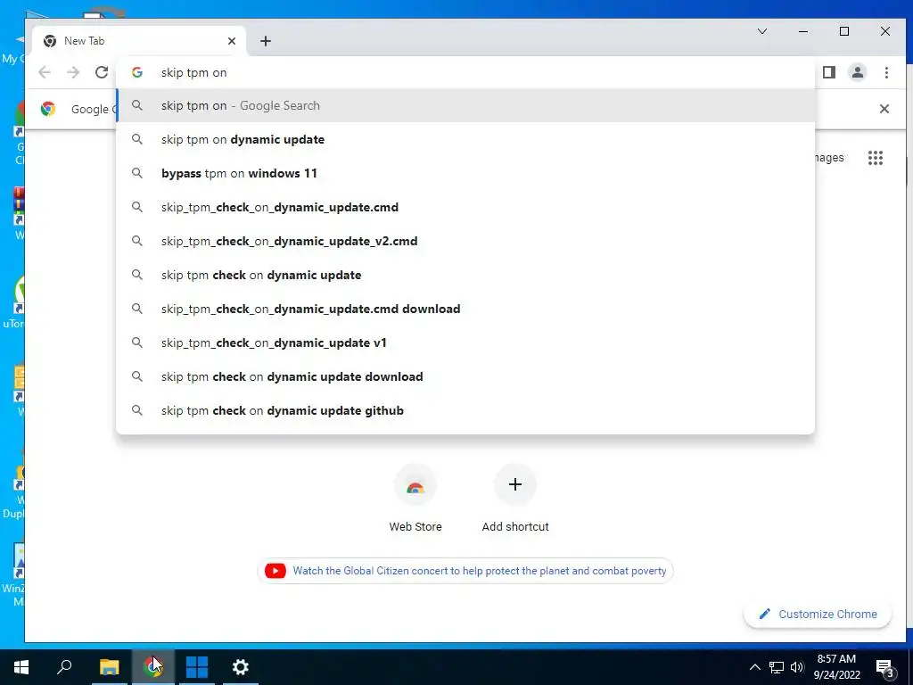Reload the page with the refresh icon
Screen dimensions: 913x685
coord(102,72)
